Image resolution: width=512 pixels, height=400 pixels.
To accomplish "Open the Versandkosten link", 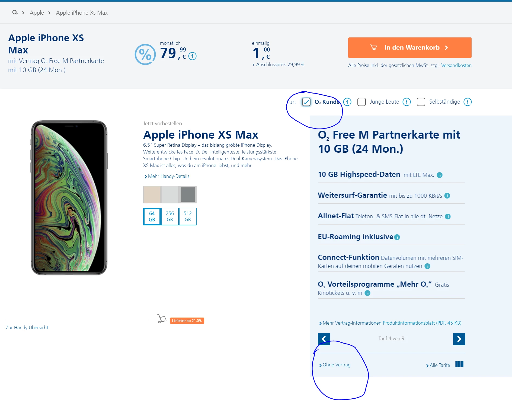I will (456, 65).
